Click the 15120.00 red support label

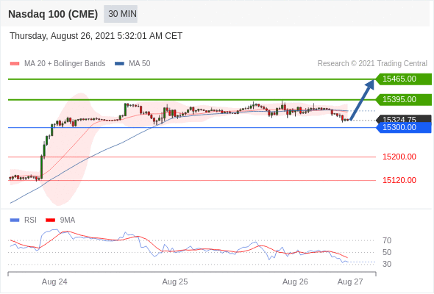click(399, 180)
